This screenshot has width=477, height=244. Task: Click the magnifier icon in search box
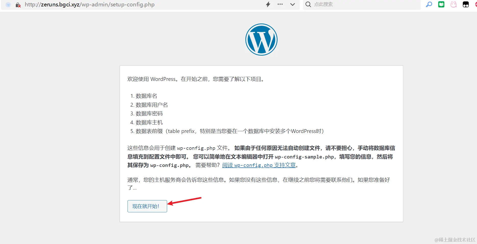tap(308, 4)
